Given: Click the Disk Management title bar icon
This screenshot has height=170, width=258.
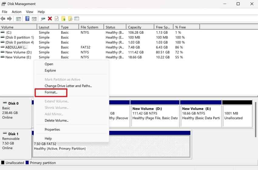Looking at the screenshot, I should (x=3, y=4).
